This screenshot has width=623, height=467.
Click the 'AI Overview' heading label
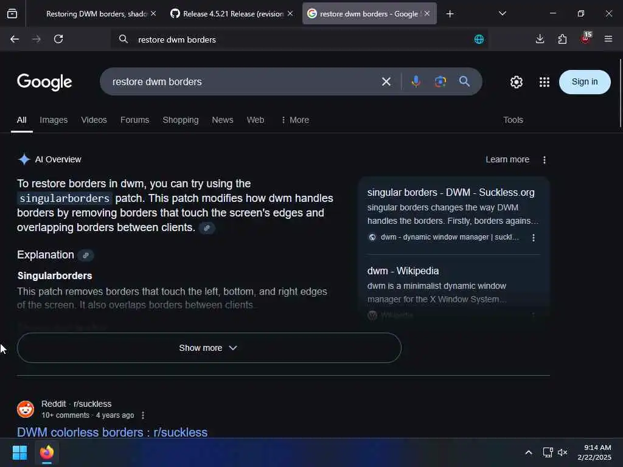point(58,160)
